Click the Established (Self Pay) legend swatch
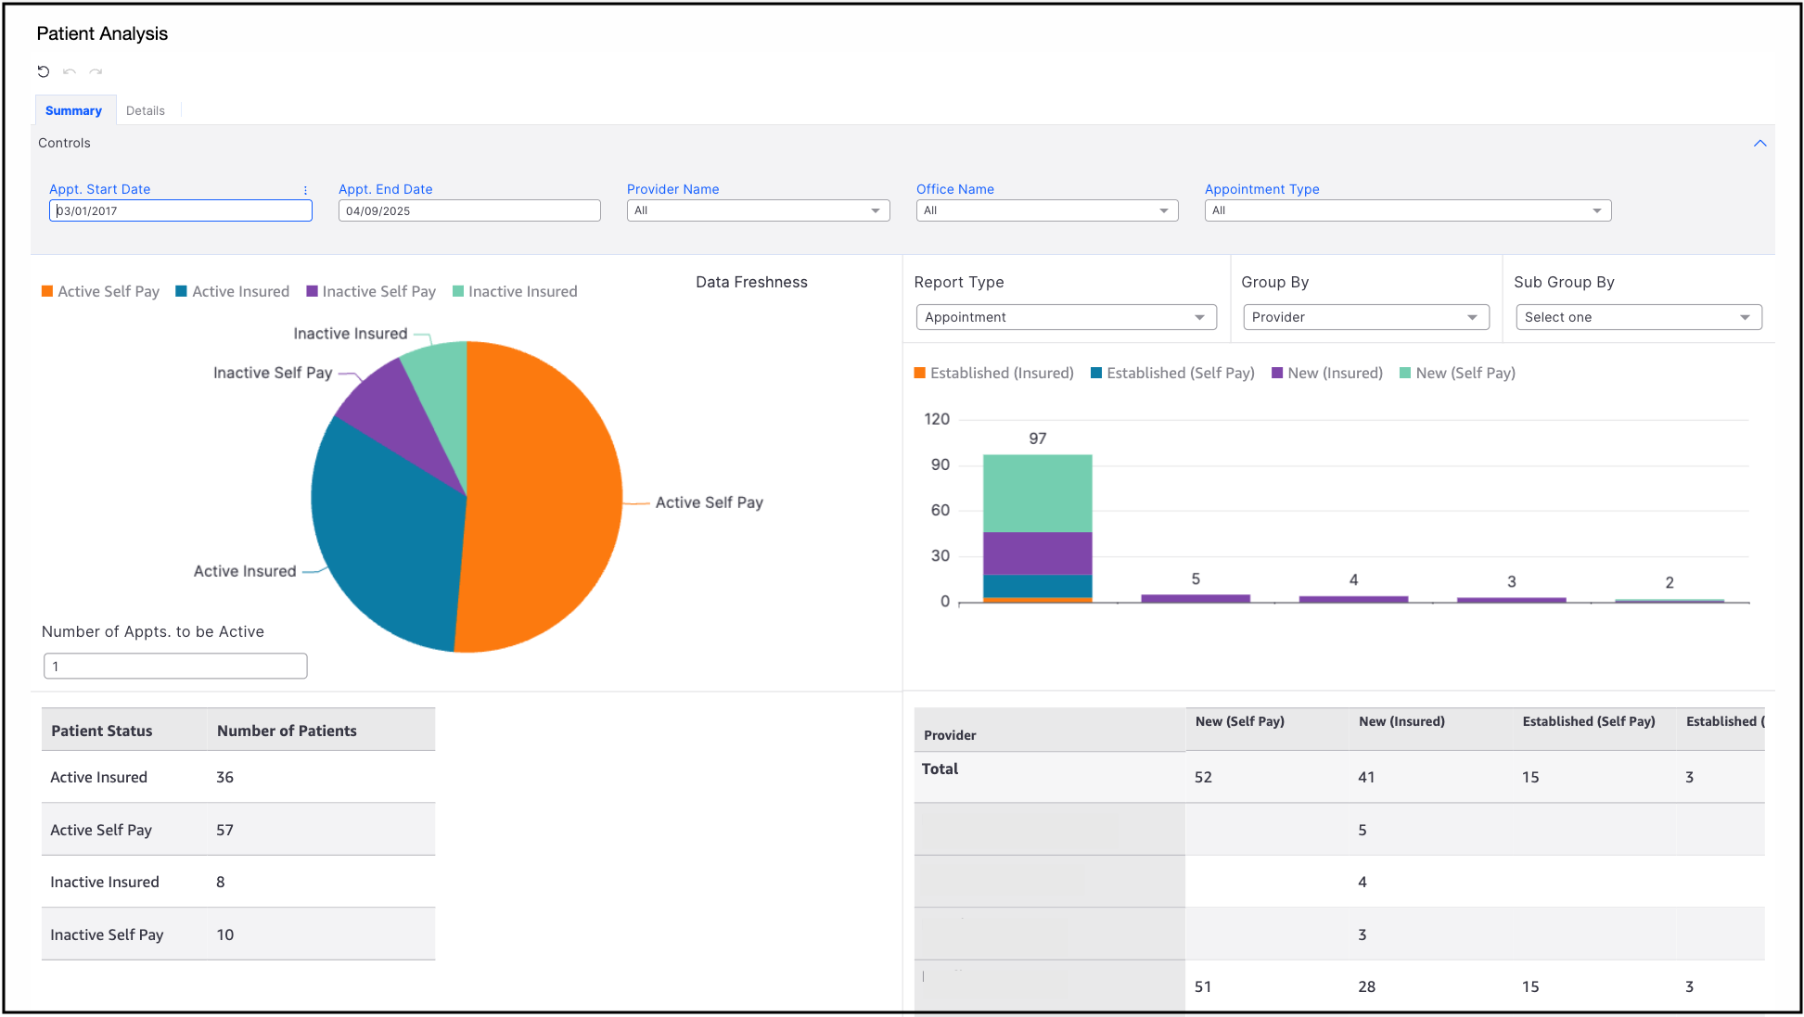This screenshot has height=1017, width=1804. coord(1096,373)
